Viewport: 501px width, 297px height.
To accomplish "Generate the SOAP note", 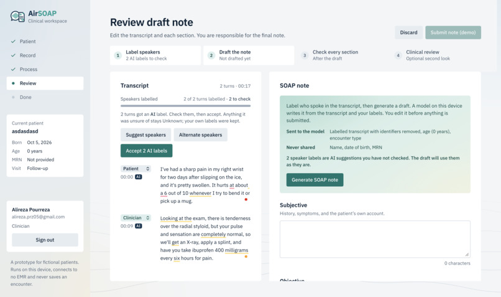I will coord(315,180).
